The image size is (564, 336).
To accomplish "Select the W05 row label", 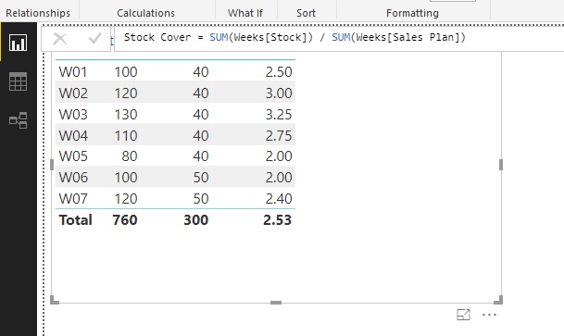I will click(73, 156).
